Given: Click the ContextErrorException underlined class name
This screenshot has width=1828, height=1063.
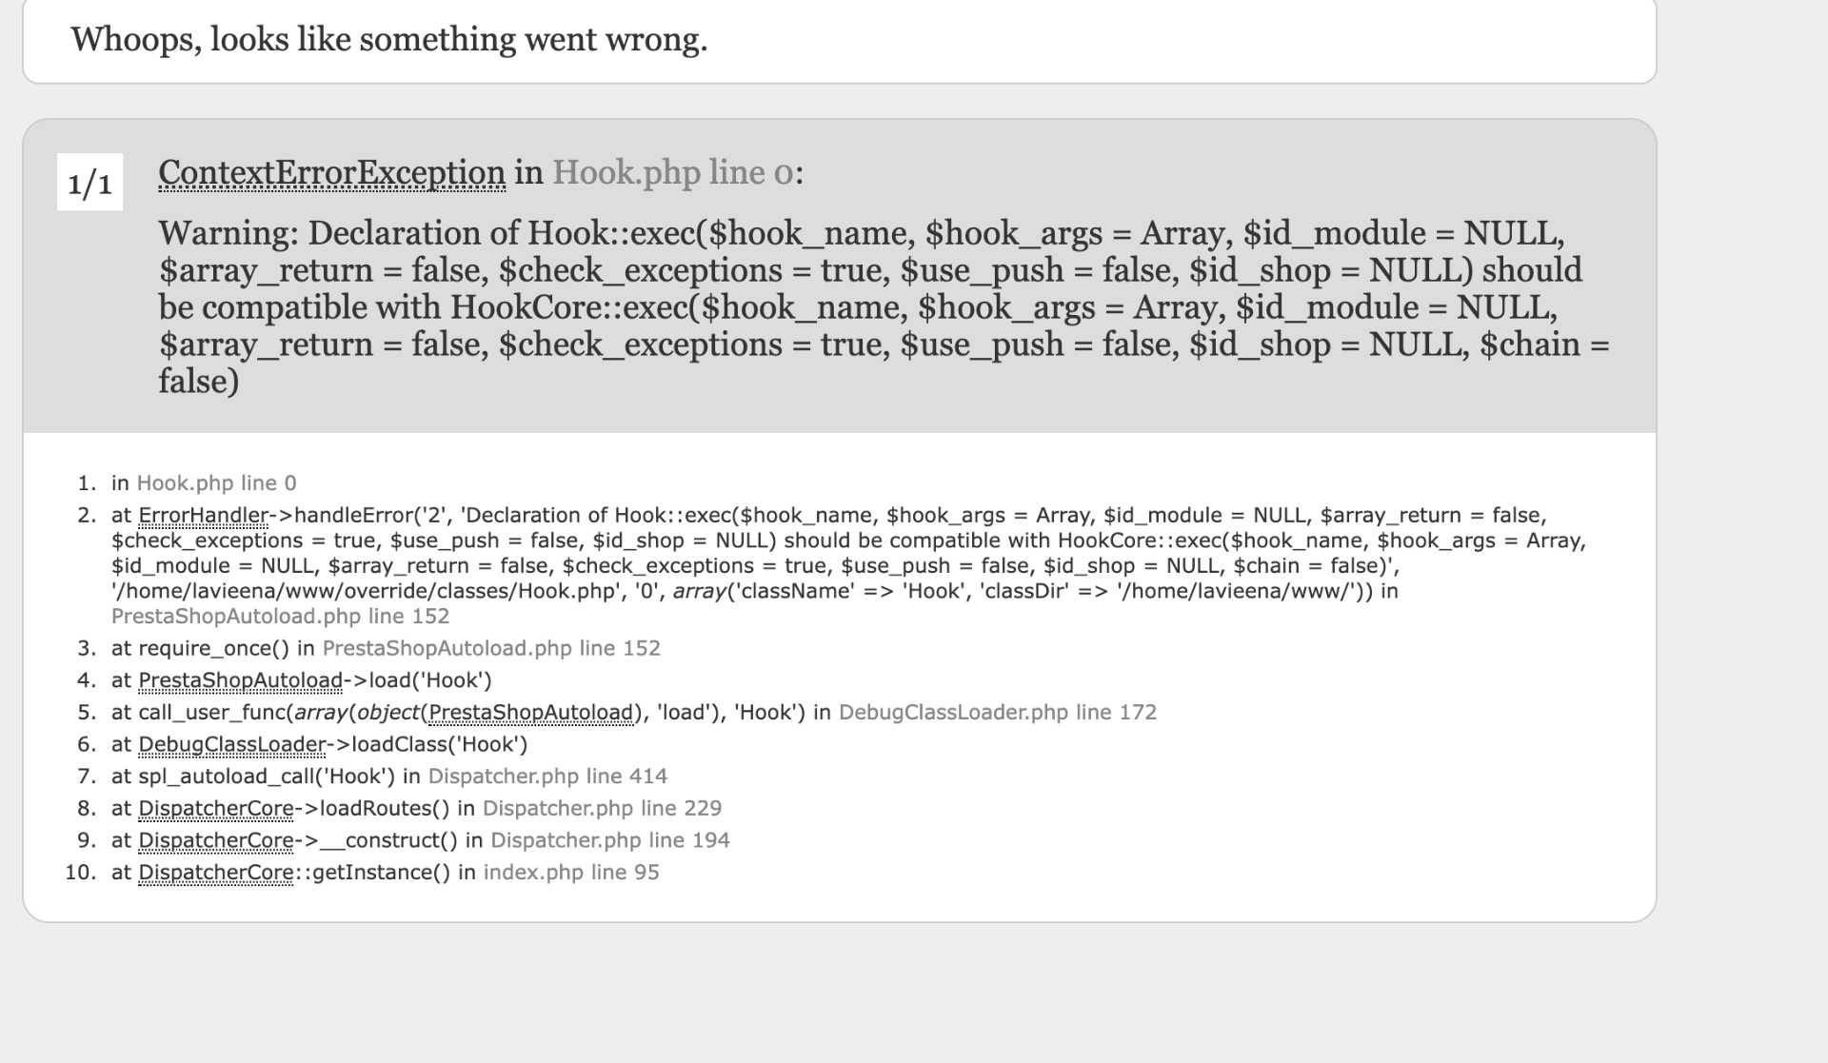Looking at the screenshot, I should 331,172.
